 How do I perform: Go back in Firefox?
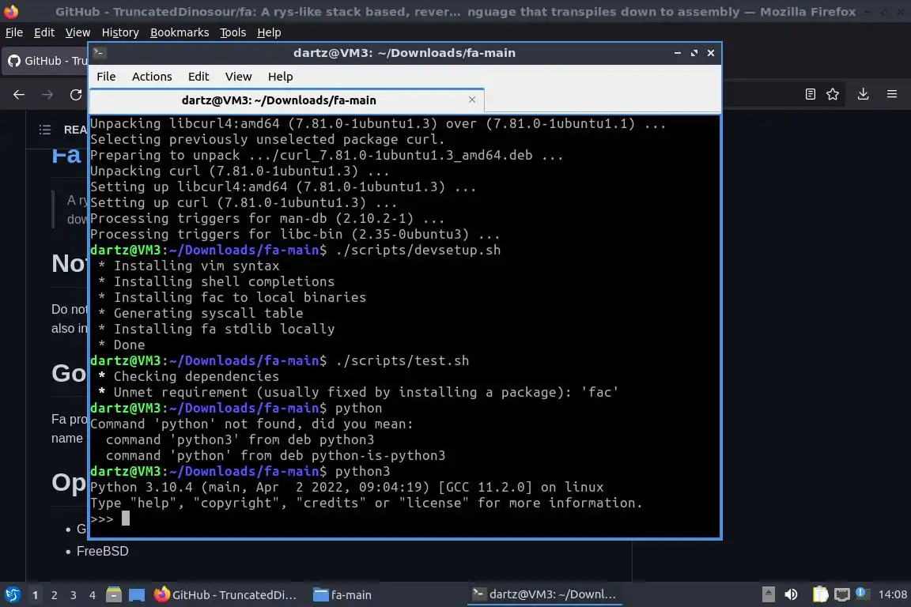pos(19,95)
